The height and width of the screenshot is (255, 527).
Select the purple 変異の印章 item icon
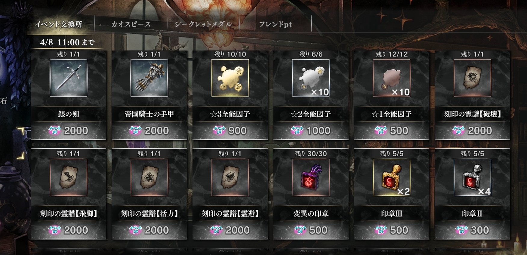(311, 177)
